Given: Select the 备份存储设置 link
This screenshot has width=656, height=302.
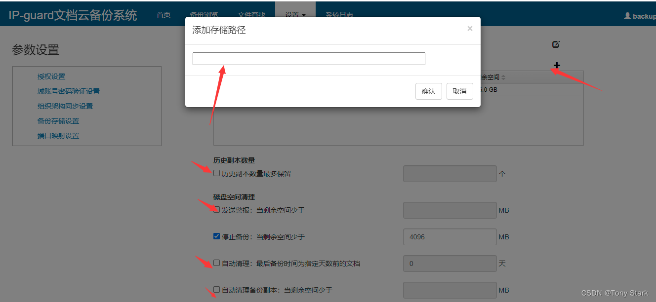Looking at the screenshot, I should click(x=58, y=121).
